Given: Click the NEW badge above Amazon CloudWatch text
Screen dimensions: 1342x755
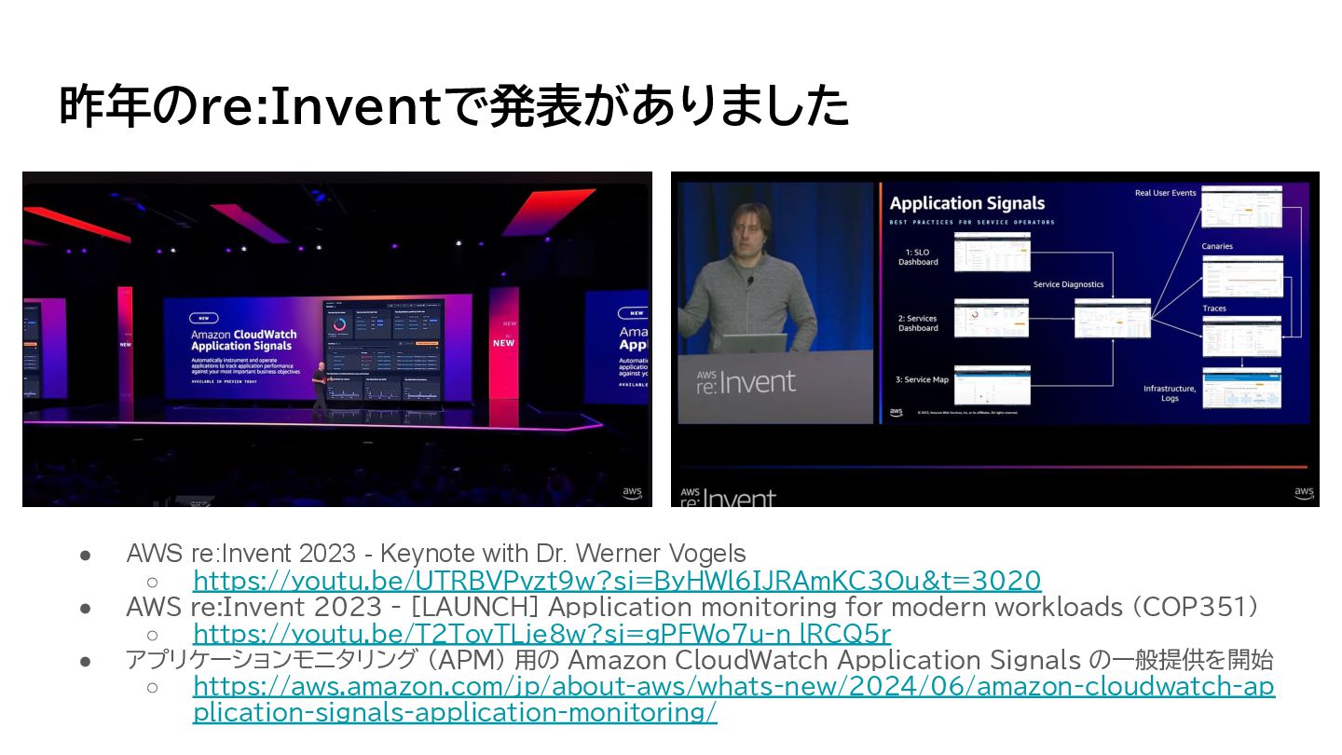Looking at the screenshot, I should [x=203, y=317].
